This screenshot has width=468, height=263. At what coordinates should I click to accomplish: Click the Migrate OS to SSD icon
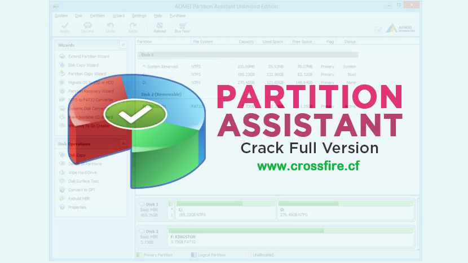[62, 82]
